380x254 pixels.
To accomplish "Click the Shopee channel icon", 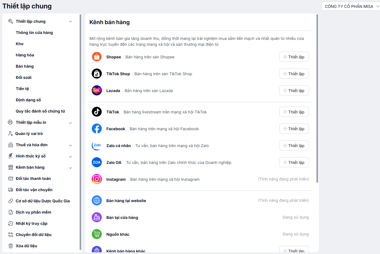I will pos(97,57).
